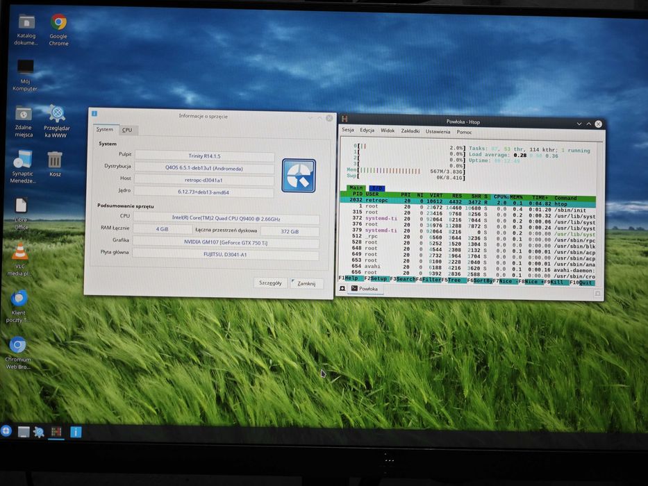
Task: Click the Konqueror gear icon in the taskbar
Action: [x=39, y=433]
